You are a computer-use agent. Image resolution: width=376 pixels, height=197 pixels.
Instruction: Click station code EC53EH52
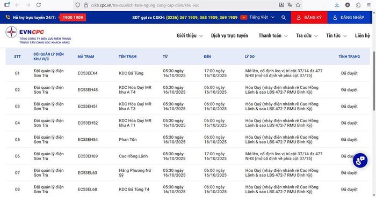coord(88,123)
